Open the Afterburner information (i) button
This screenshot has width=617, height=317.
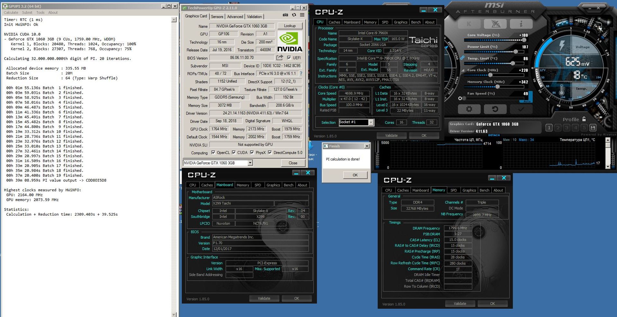tap(521, 23)
